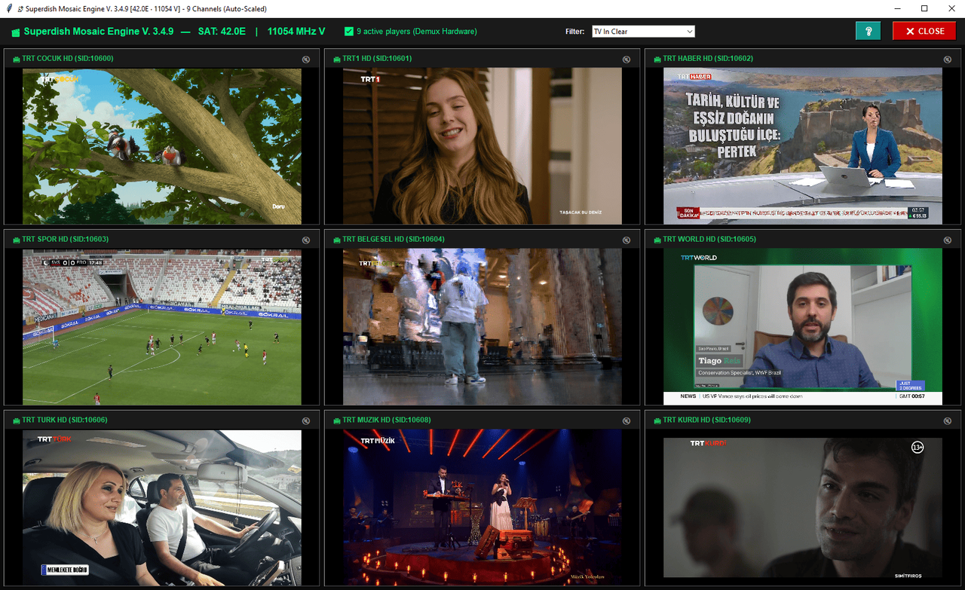Viewport: 965px width, 590px height.
Task: Click the TV icon beside TRT KURDI HD
Action: (656, 420)
